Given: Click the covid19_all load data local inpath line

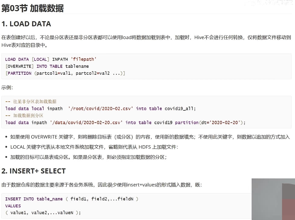Looking at the screenshot, I should tap(100, 108).
